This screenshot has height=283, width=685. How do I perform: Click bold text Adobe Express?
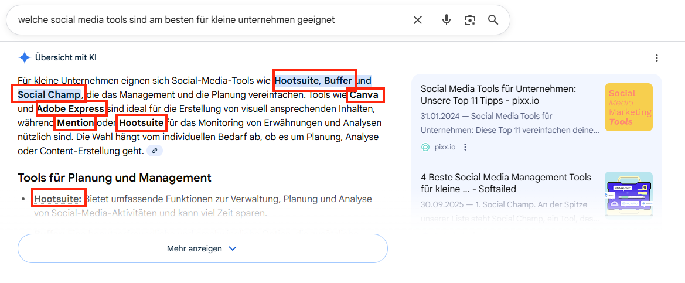pyautogui.click(x=71, y=108)
